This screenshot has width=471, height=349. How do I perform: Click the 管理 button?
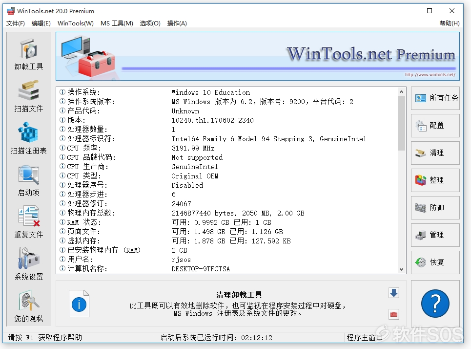(435, 235)
